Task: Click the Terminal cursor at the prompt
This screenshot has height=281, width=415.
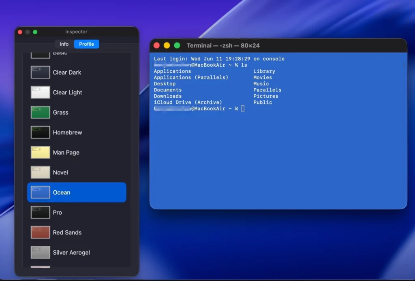Action: [243, 109]
